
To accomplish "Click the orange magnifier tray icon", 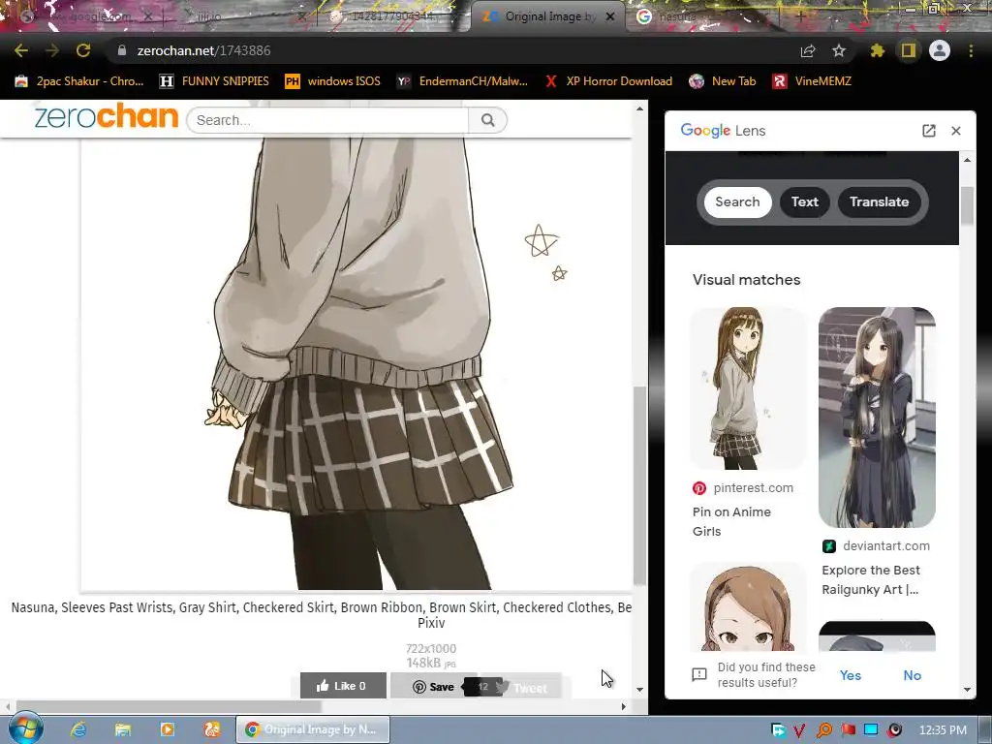I will pos(823,730).
